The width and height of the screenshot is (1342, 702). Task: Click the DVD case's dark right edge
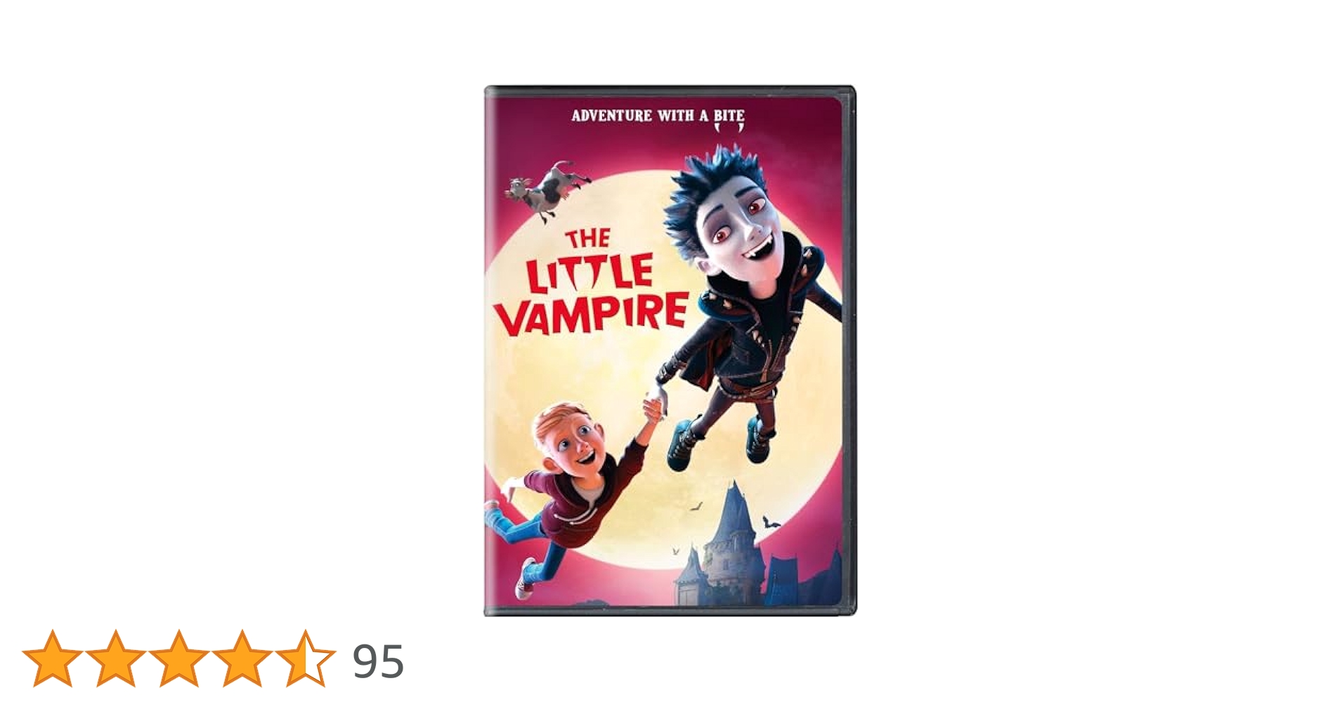click(x=850, y=351)
